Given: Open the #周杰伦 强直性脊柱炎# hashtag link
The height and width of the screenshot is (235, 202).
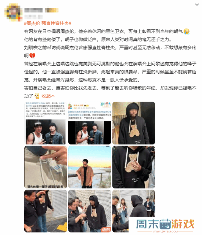Looking at the screenshot, I should [47, 23].
